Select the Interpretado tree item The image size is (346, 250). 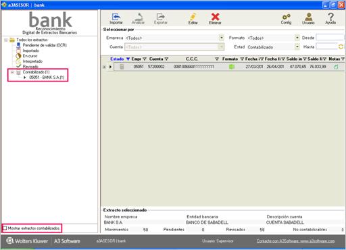point(32,61)
